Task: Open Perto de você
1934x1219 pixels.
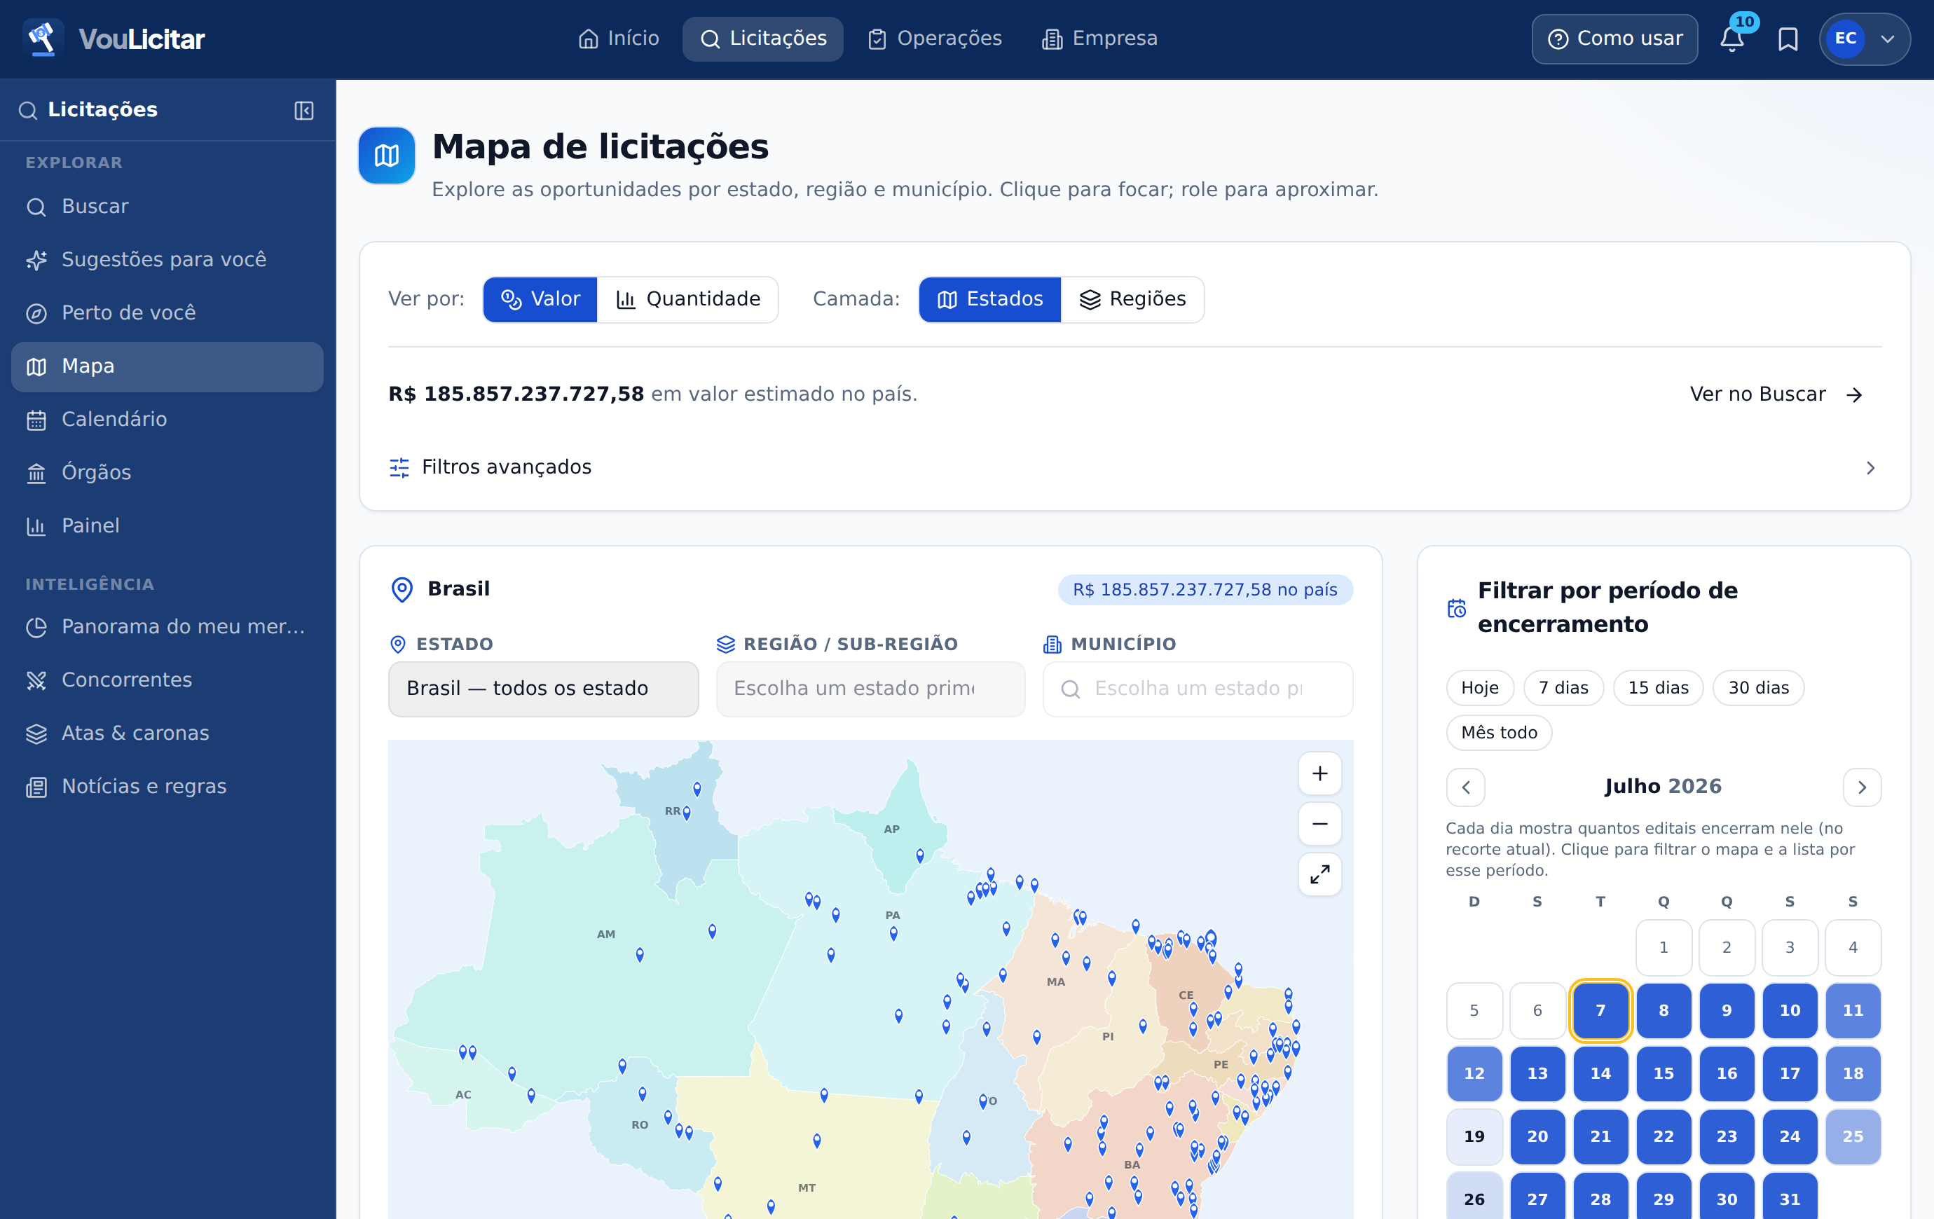Action: coord(167,312)
